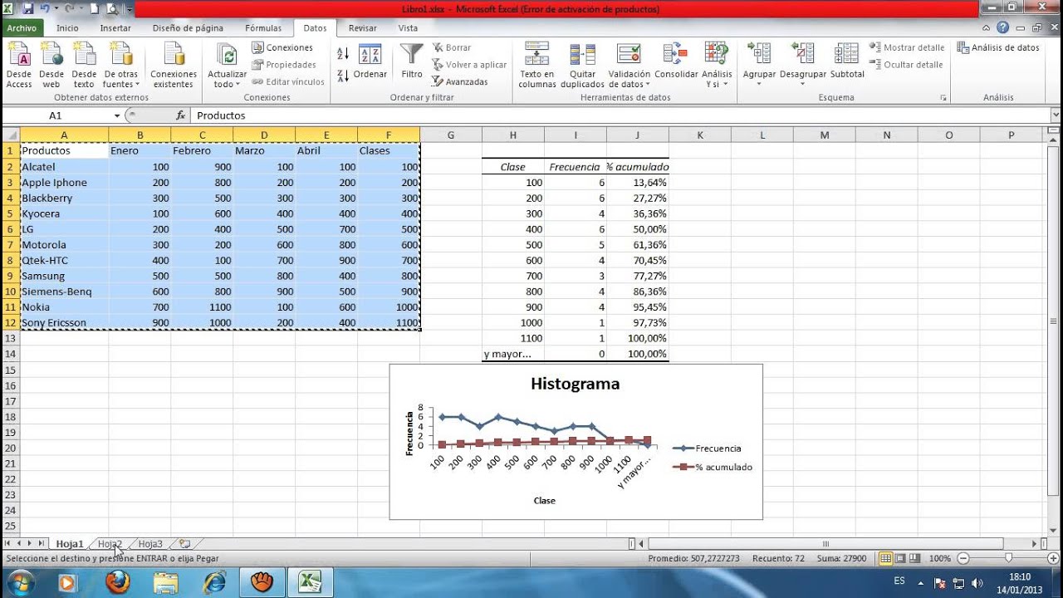Switch to the Vista tab
The image size is (1063, 598).
tap(408, 27)
